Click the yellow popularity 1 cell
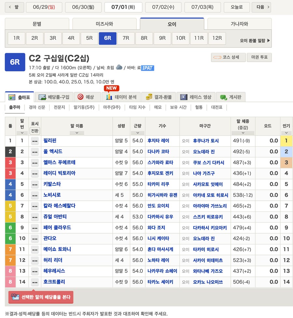Image resolution: width=293 pixels, height=318 pixels. click(286, 141)
